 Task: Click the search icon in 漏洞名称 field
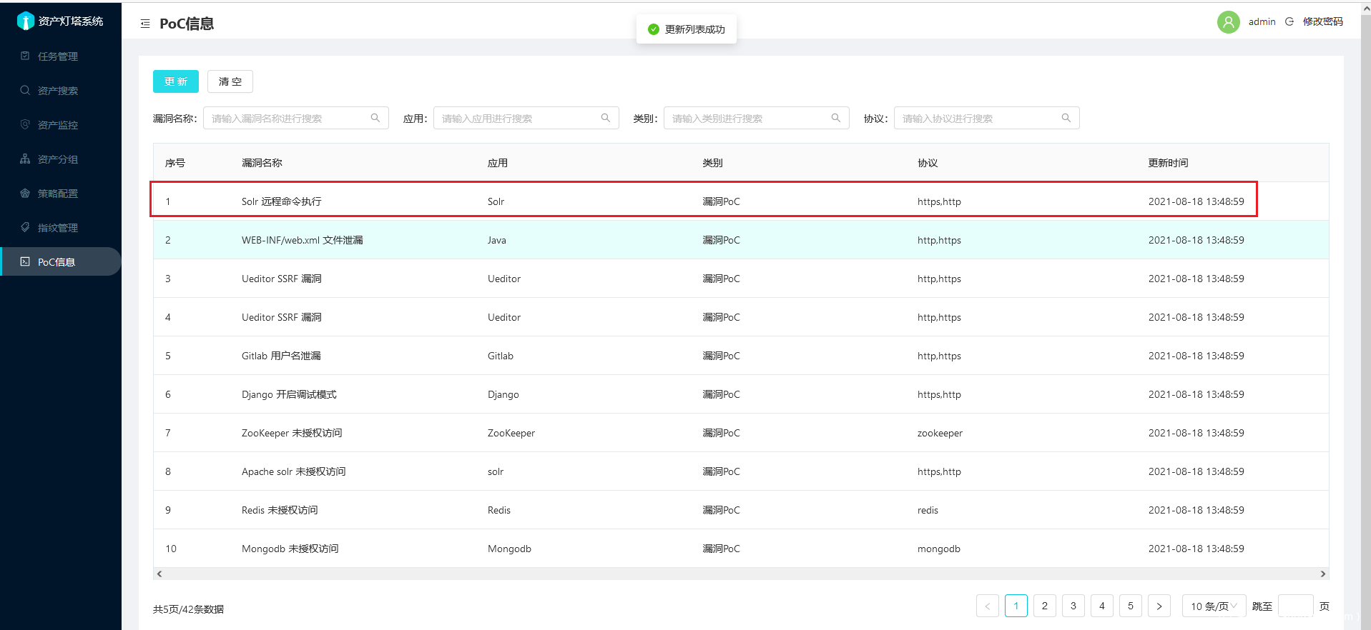coord(375,118)
